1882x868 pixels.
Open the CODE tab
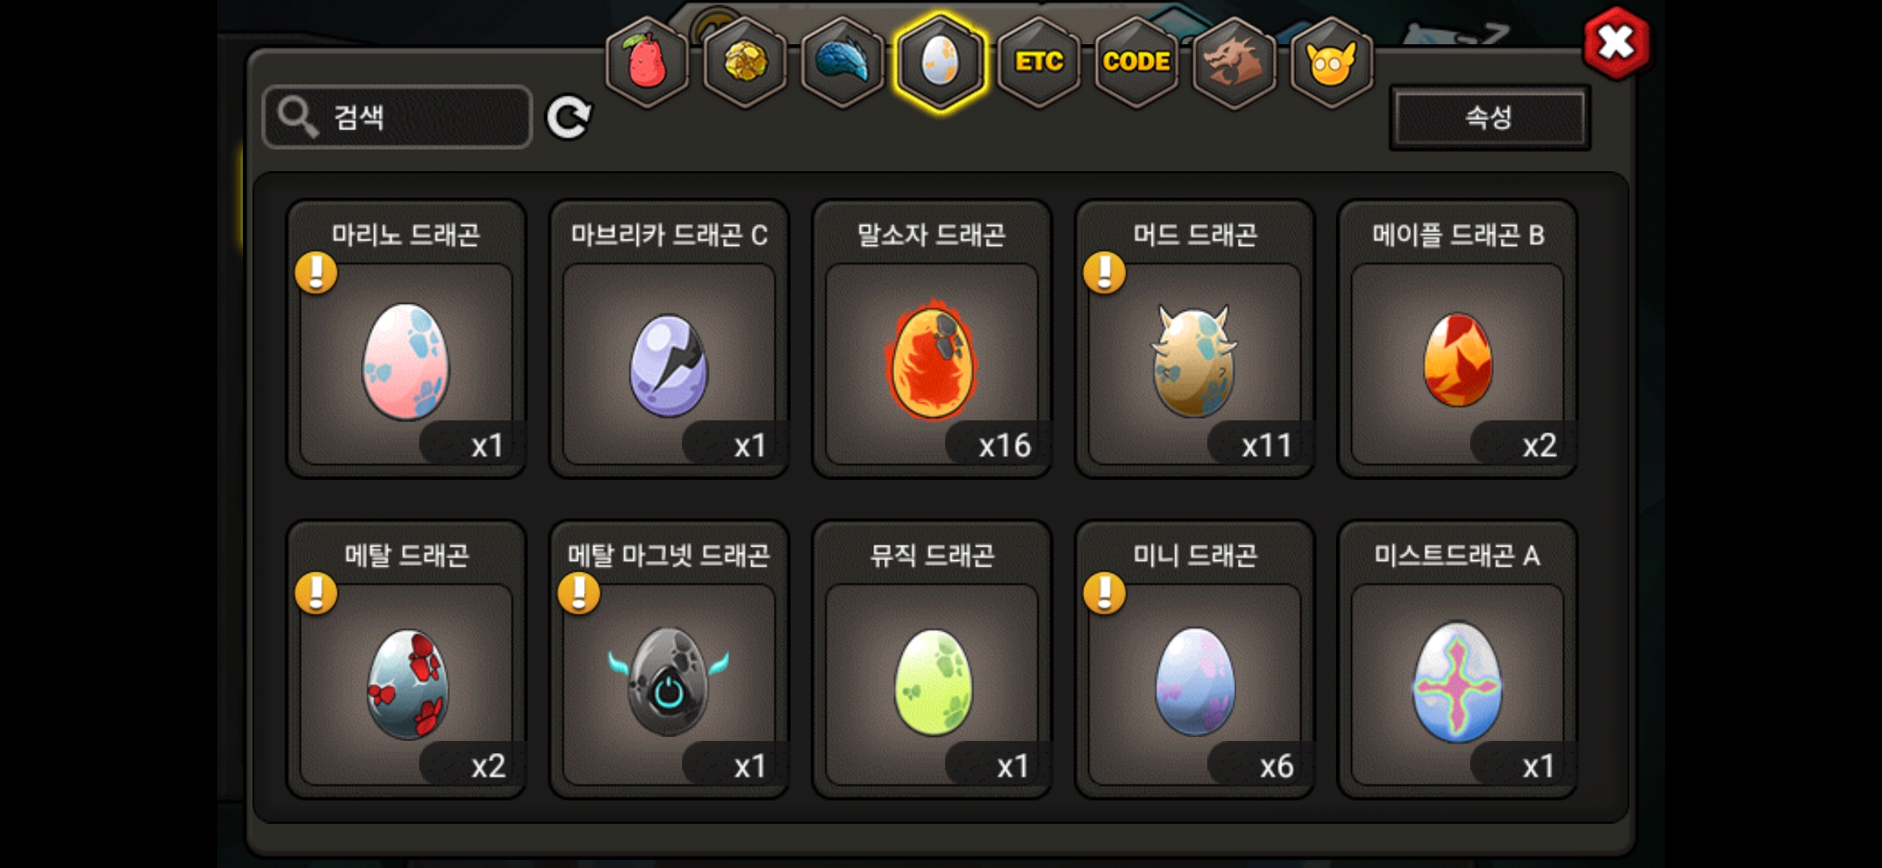[x=1136, y=63]
